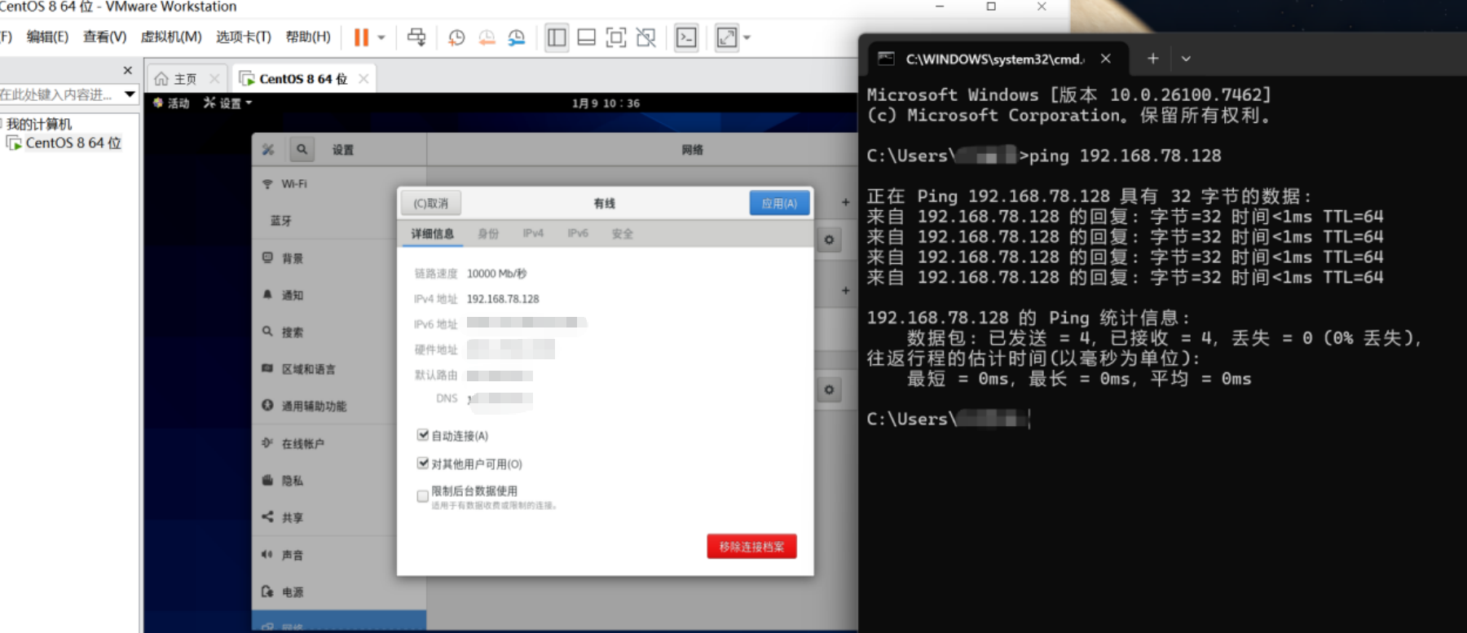Viewport: 1467px width, 633px height.
Task: Toggle the 对其他用户可用 checkbox
Action: pyautogui.click(x=423, y=464)
